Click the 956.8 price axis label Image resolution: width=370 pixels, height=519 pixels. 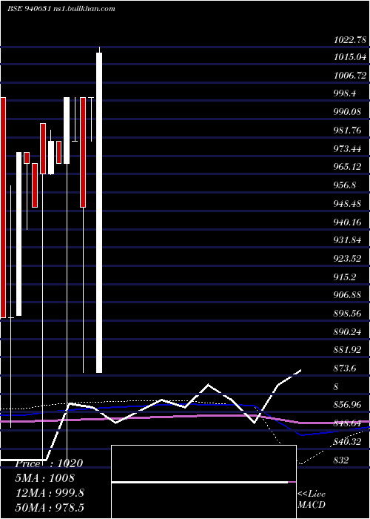tap(345, 185)
